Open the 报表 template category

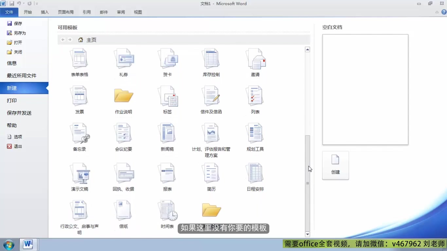(x=167, y=177)
